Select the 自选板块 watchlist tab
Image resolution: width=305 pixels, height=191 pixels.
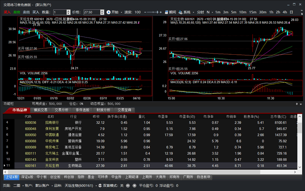(x=203, y=177)
